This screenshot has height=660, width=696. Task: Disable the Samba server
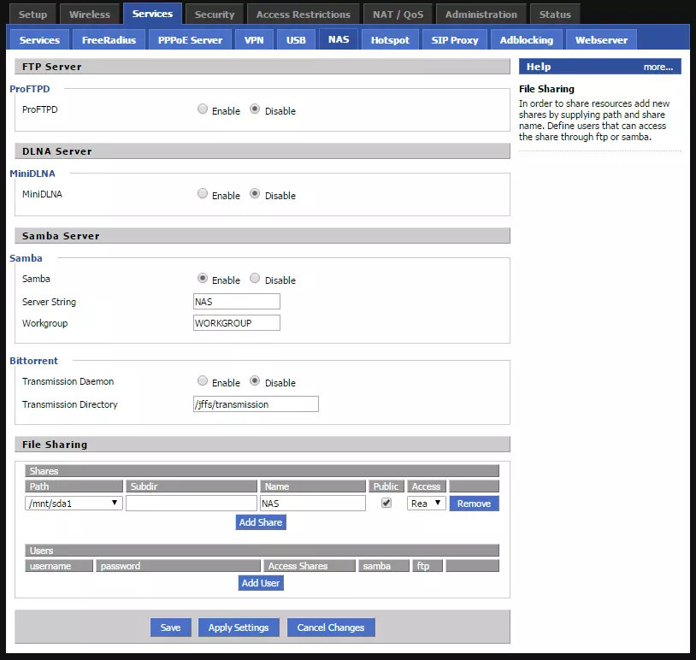click(254, 280)
